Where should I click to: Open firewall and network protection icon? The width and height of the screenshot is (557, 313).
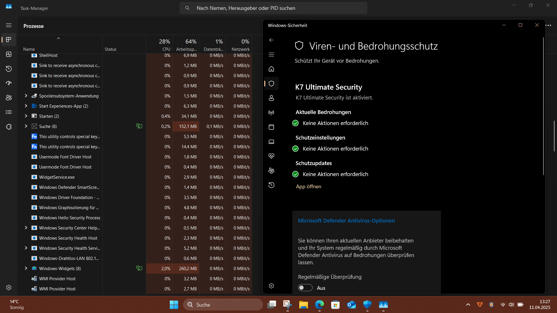click(x=271, y=113)
